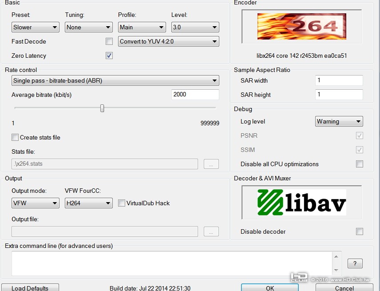Click the Average bitrate value field
Image resolution: width=380 pixels, height=291 pixels.
coord(195,94)
